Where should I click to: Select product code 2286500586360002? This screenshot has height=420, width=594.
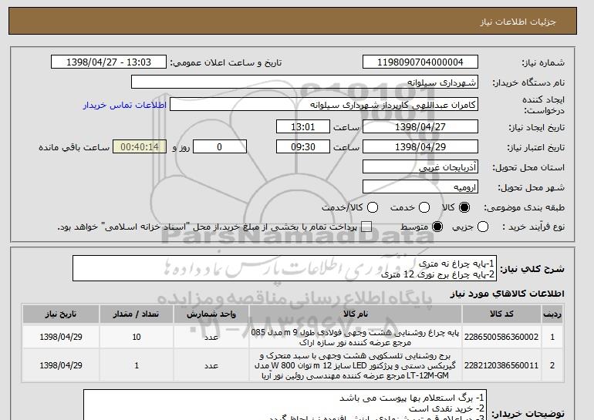click(501, 337)
